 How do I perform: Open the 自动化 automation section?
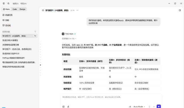(7, 25)
